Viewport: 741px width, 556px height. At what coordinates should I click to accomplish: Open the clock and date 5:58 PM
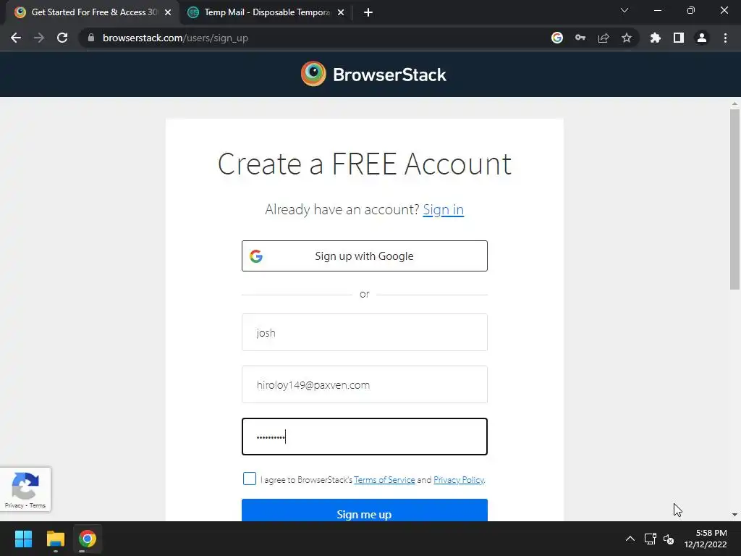(706, 539)
